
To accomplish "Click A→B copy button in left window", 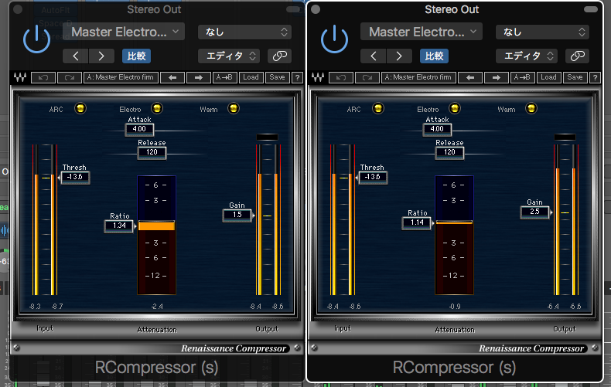I will (x=224, y=77).
